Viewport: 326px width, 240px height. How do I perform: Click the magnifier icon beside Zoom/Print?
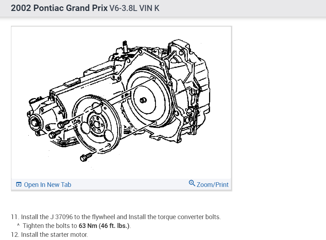click(192, 183)
